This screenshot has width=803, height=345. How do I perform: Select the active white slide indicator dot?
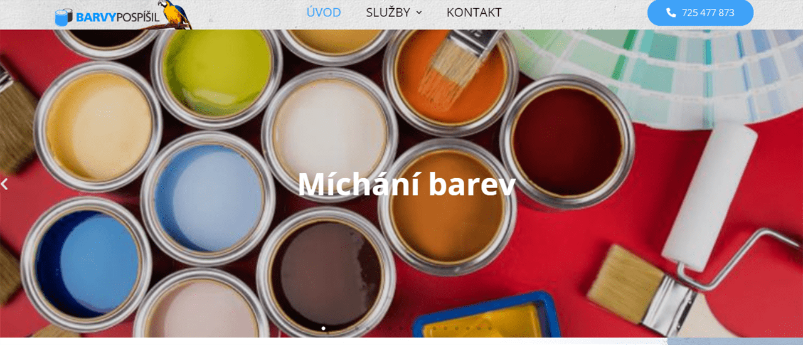(x=323, y=328)
